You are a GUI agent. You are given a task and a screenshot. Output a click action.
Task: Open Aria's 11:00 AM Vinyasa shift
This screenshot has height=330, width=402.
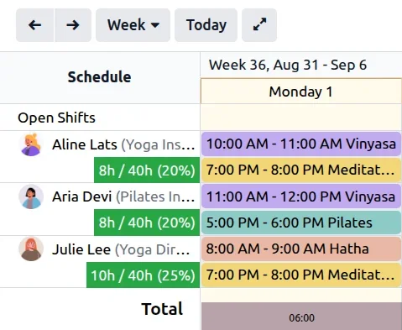(301, 196)
